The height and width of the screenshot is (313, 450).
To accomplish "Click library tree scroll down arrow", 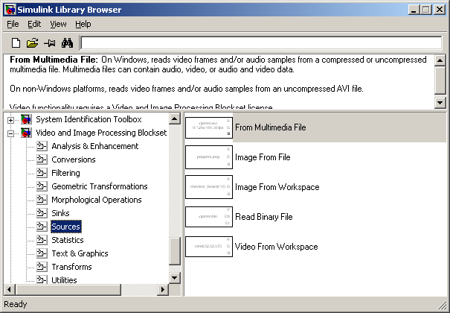I will [x=175, y=278].
